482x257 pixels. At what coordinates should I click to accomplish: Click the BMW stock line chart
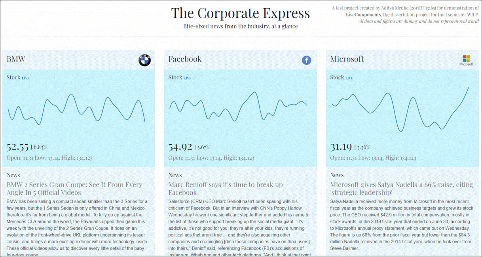click(x=77, y=111)
